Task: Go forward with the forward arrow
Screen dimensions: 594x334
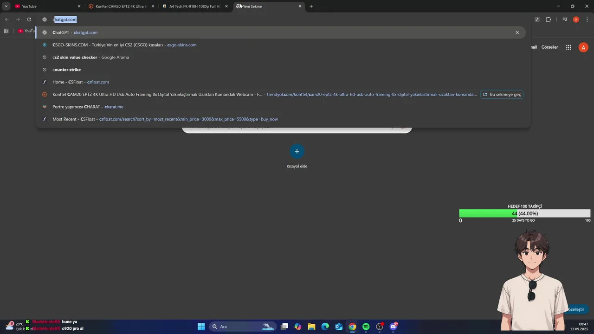Action: click(18, 19)
